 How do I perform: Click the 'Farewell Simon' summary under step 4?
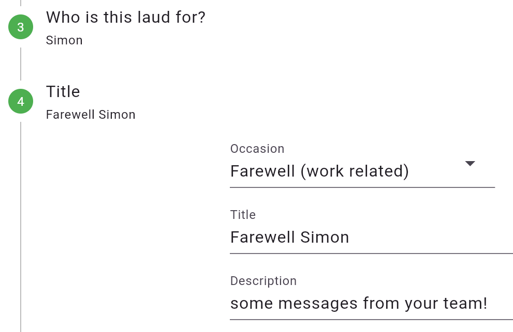click(91, 115)
